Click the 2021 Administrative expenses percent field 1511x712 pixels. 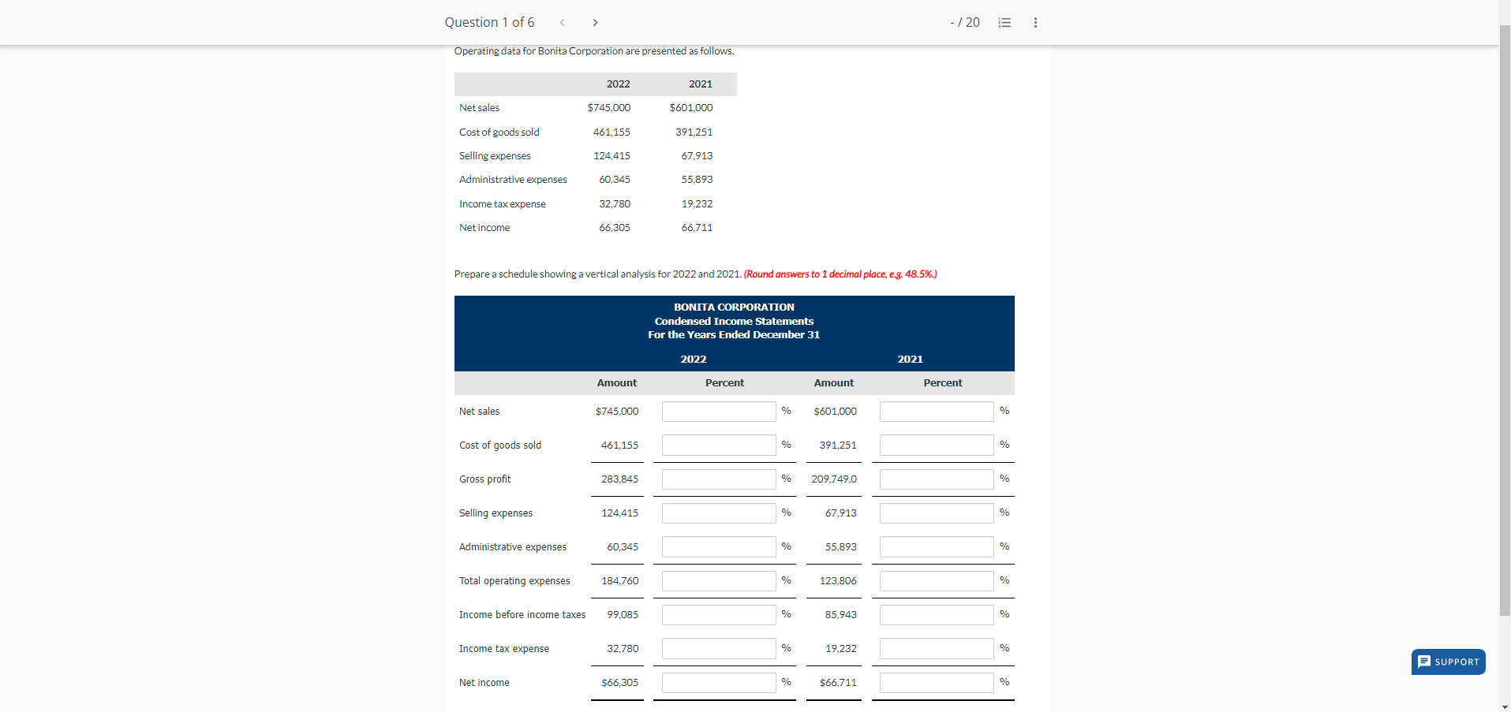point(936,546)
